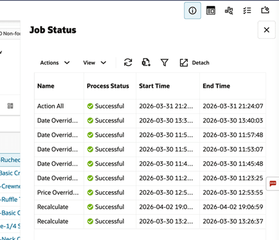Open the View dropdown menu

click(x=94, y=62)
